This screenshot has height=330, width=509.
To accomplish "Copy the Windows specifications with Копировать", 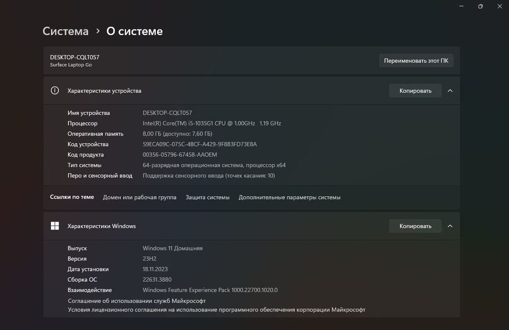I will tap(415, 226).
